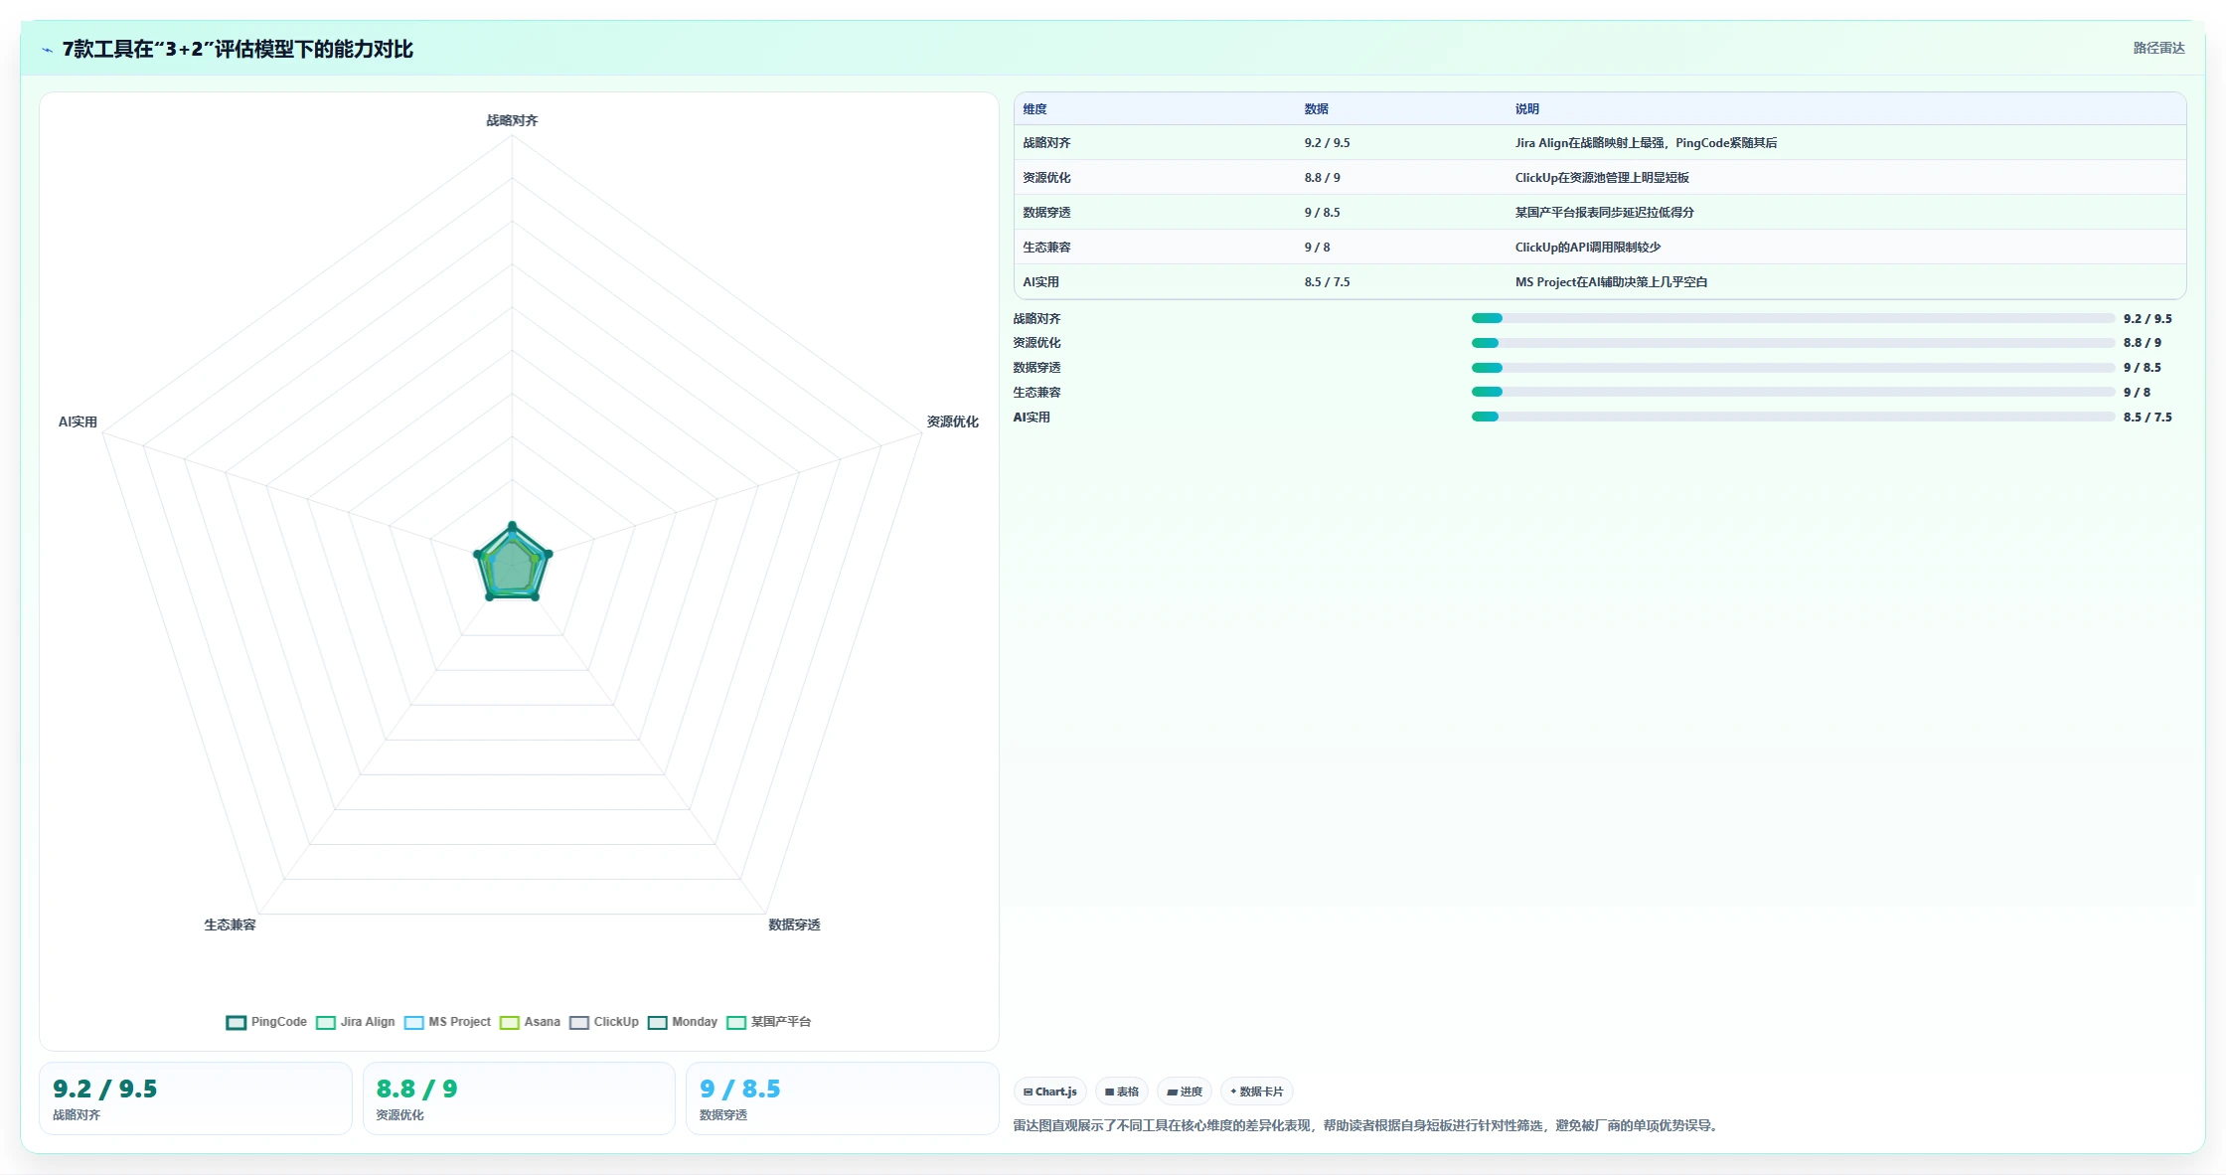Click the 战略对齐 radar axis label
Image resolution: width=2226 pixels, height=1175 pixels.
(512, 120)
